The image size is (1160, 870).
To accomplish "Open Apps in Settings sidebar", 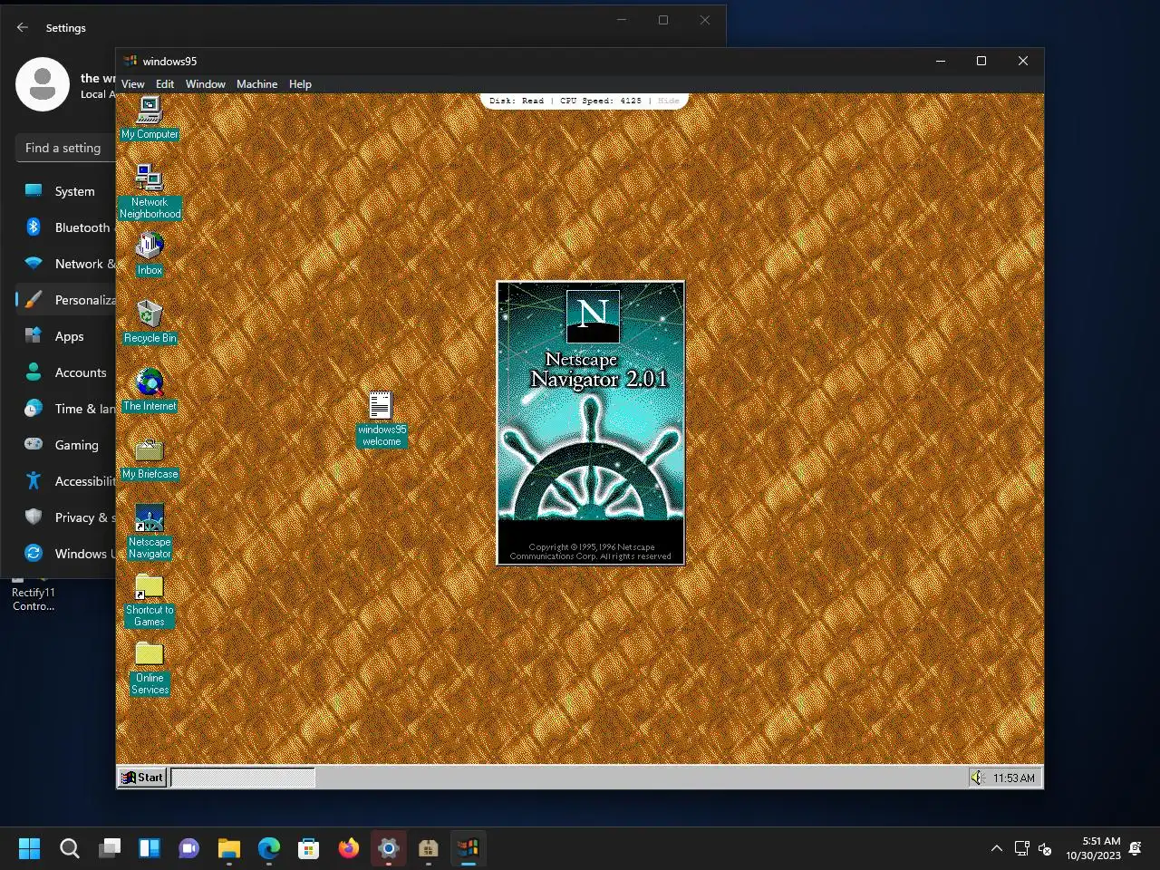I will [65, 336].
